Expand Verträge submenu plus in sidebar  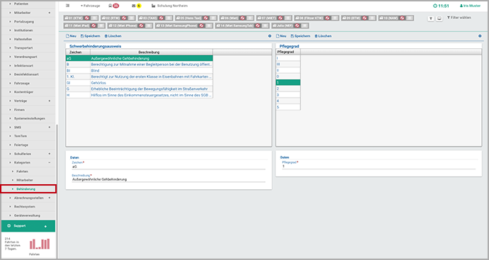(50, 101)
